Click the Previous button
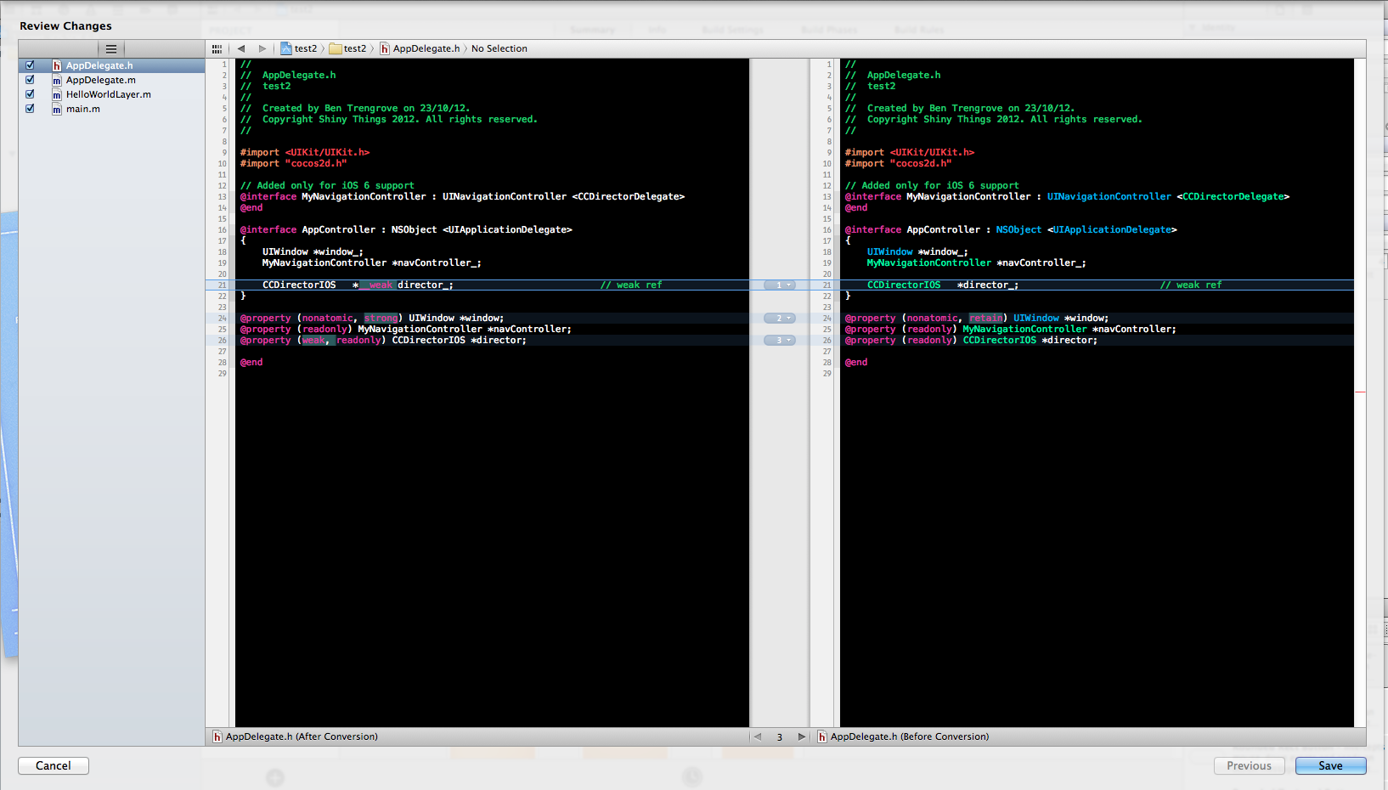The width and height of the screenshot is (1388, 790). 1250,765
